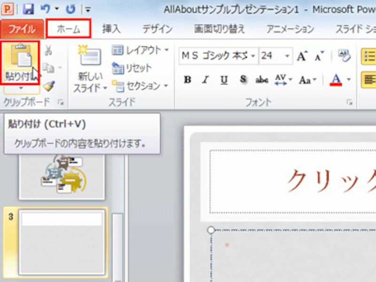The image size is (376, 282).
Task: Open the font size dropdown arrow
Action: [287, 56]
